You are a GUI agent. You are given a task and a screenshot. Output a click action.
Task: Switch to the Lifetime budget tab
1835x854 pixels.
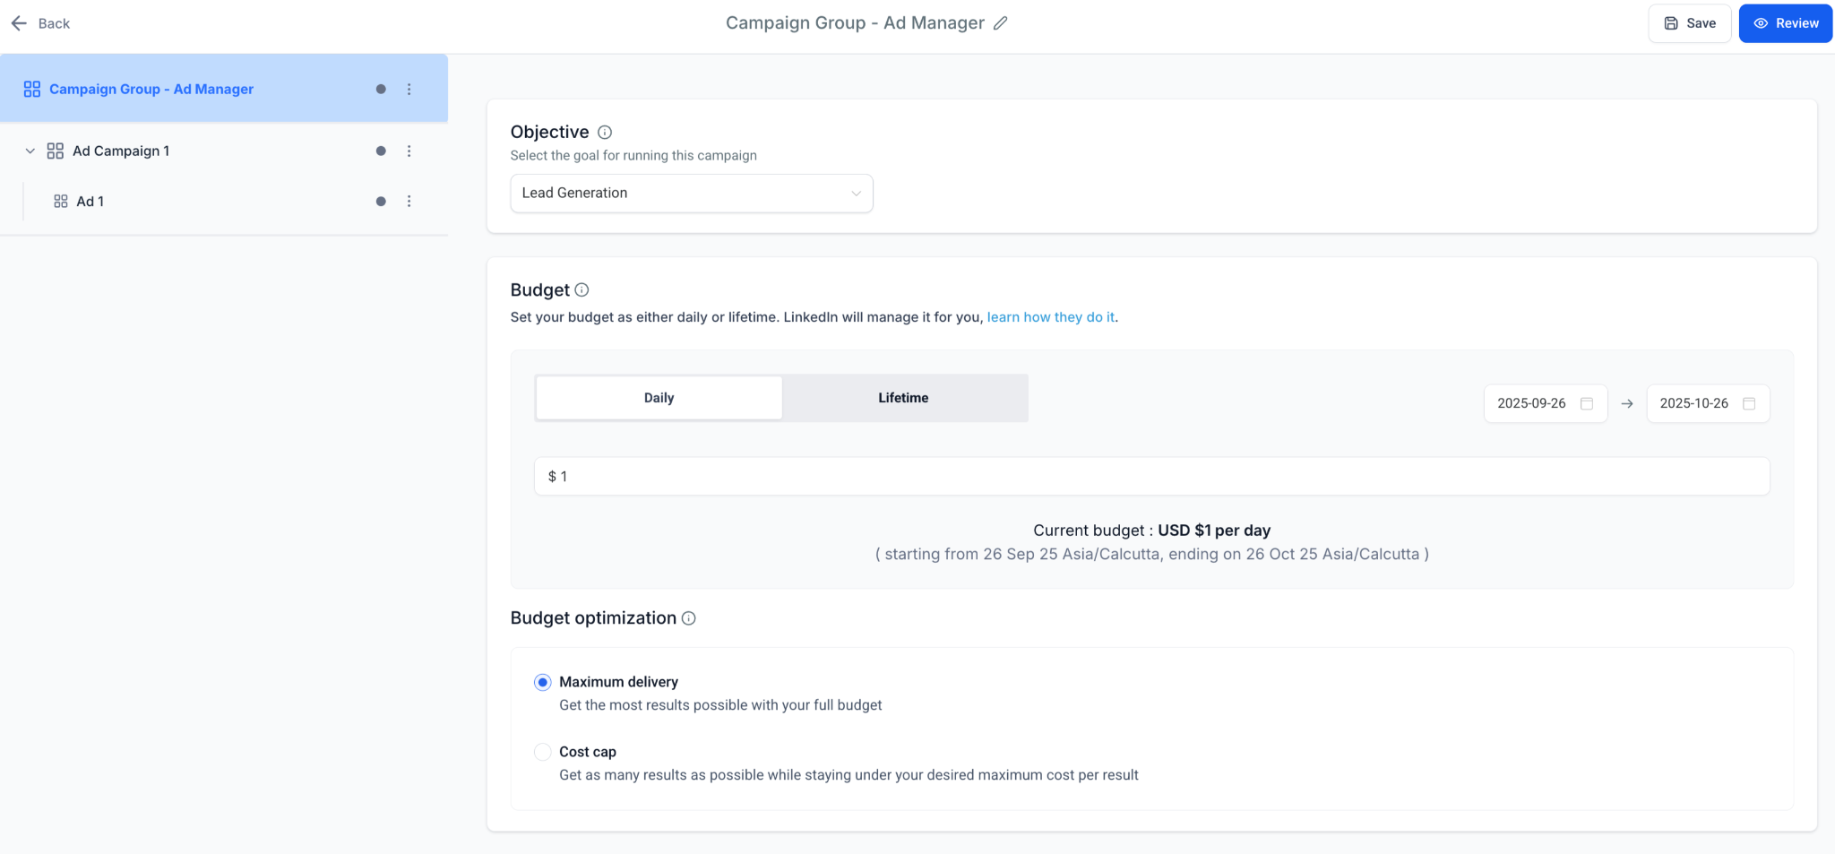tap(903, 398)
